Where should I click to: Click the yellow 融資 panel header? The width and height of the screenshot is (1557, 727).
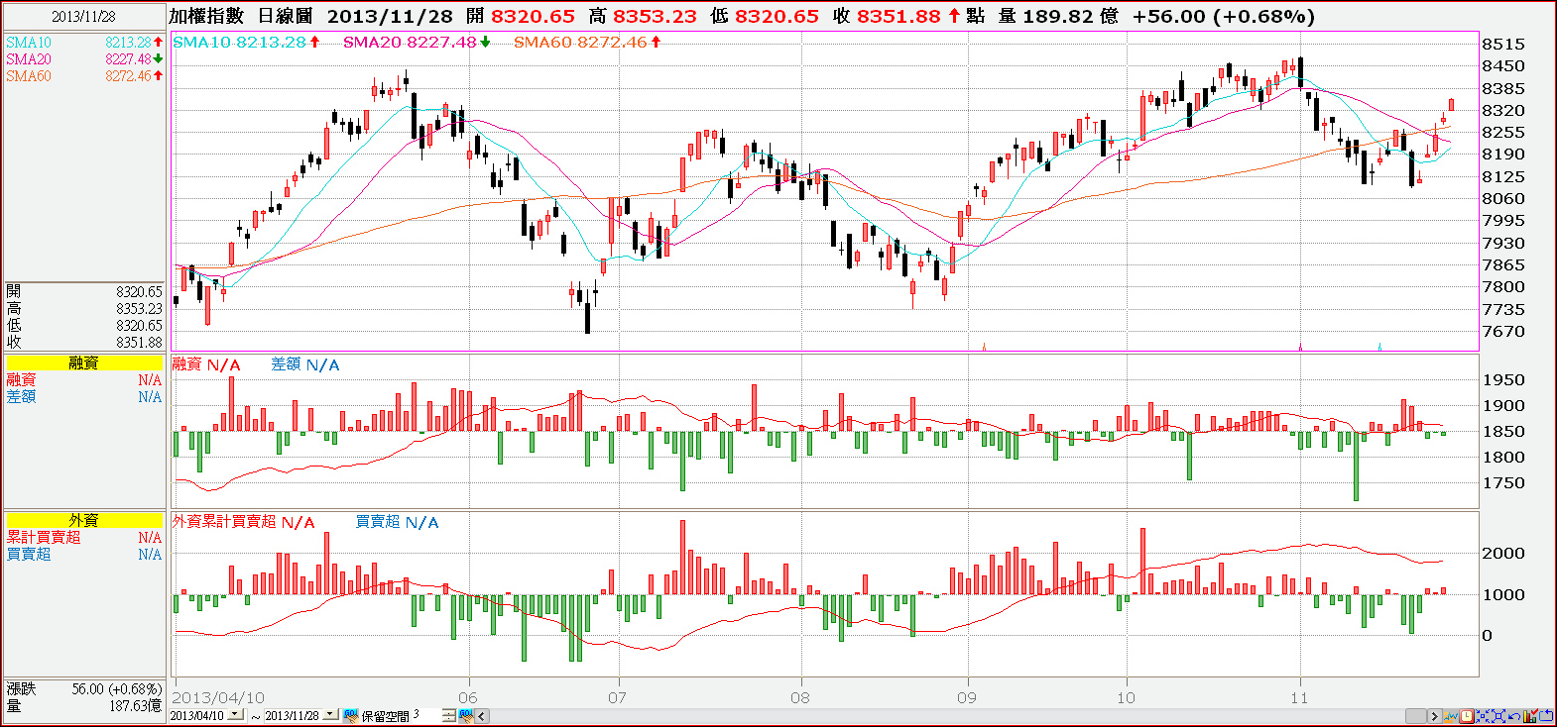(84, 363)
